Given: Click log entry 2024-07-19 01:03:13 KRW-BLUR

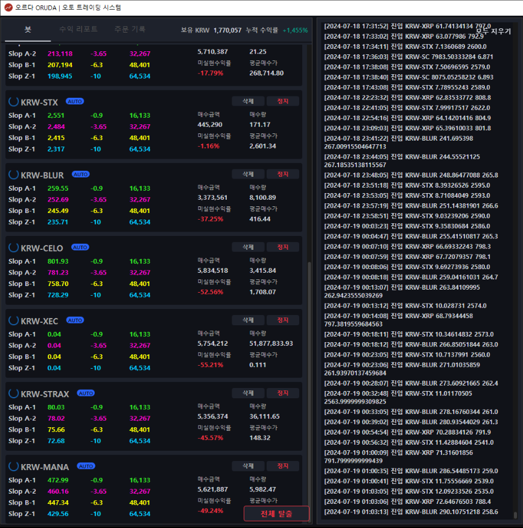Looking at the screenshot, I should [x=411, y=512].
